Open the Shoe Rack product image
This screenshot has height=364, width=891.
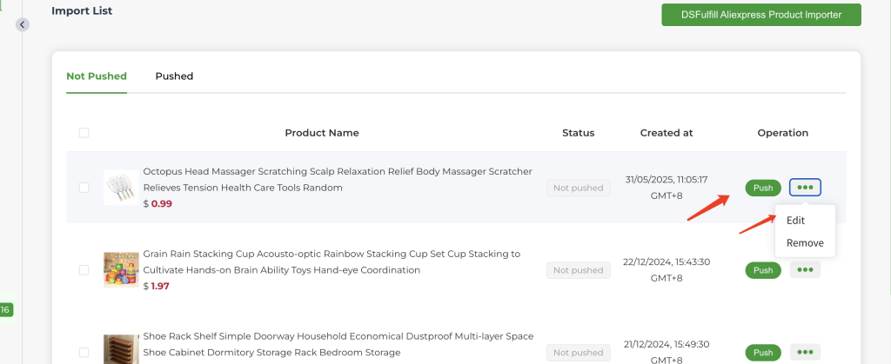119,349
